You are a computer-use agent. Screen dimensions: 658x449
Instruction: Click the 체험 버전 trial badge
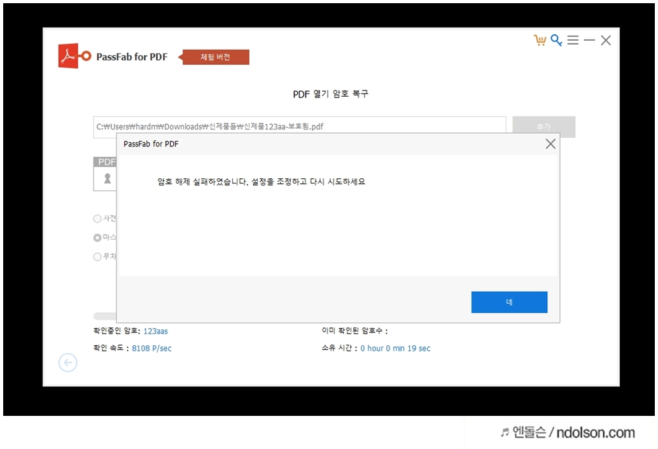click(214, 57)
